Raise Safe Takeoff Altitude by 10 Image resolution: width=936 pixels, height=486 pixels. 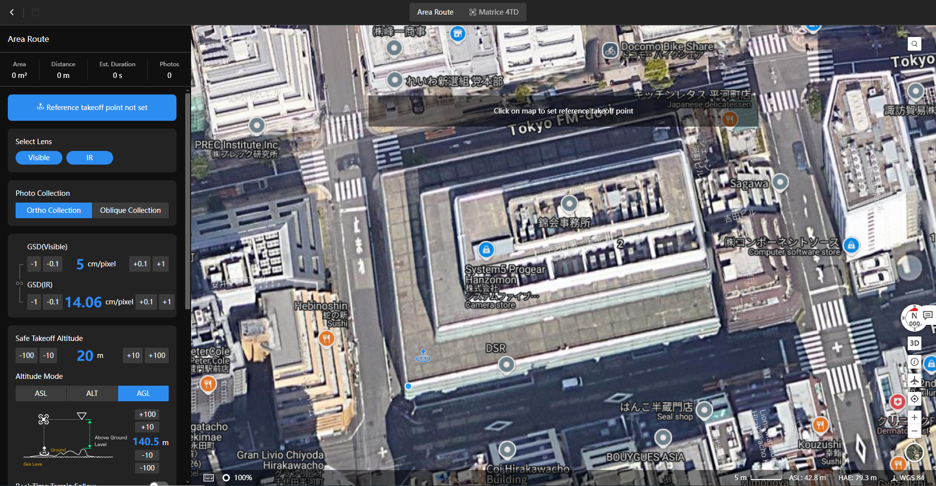pos(133,355)
